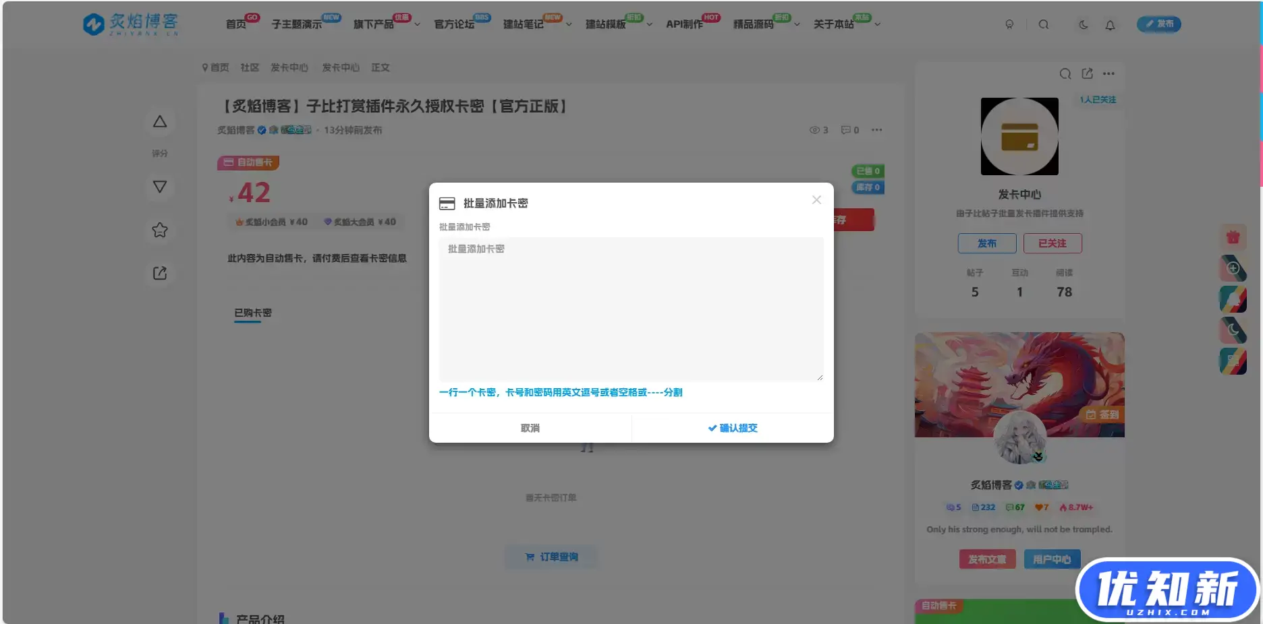Click the 炙焰博客 site logo
1263x624 pixels.
click(130, 24)
